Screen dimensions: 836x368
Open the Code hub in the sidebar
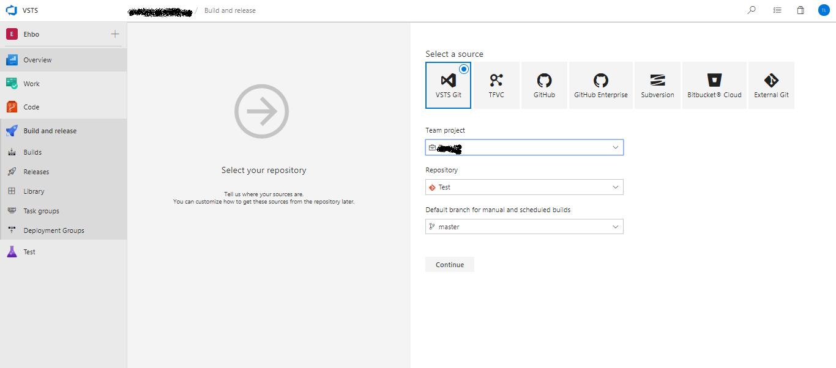pos(64,107)
